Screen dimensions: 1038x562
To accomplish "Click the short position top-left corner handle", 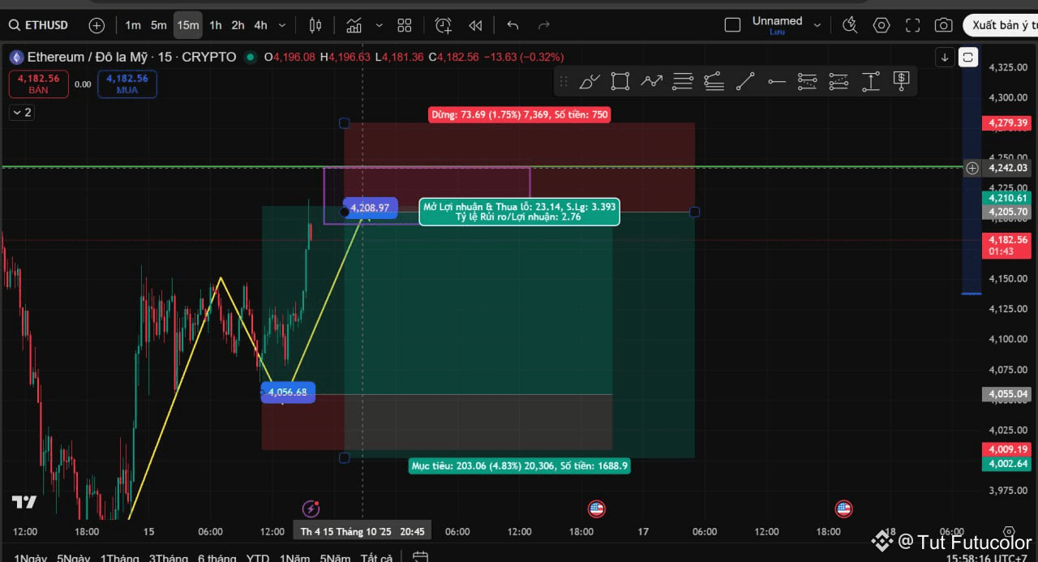I will (344, 123).
